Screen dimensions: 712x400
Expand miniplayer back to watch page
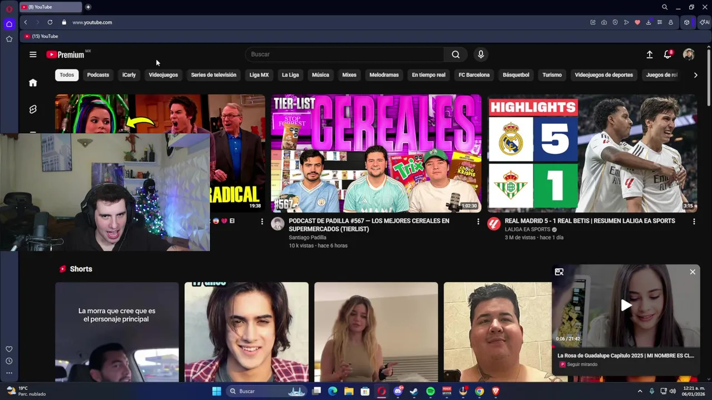click(x=559, y=272)
